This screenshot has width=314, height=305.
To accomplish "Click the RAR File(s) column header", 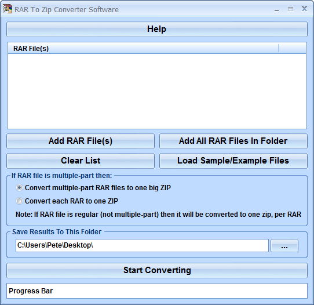I will [143, 49].
